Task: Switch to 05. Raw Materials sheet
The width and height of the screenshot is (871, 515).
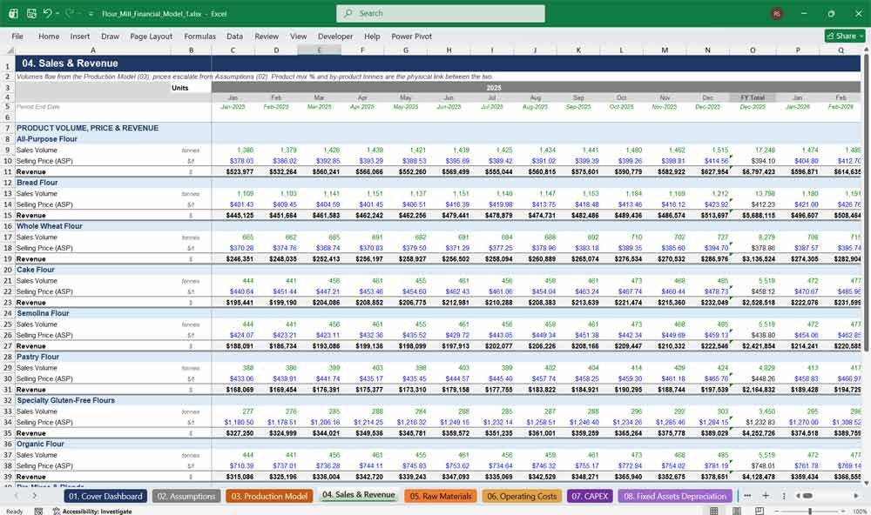Action: click(441, 496)
